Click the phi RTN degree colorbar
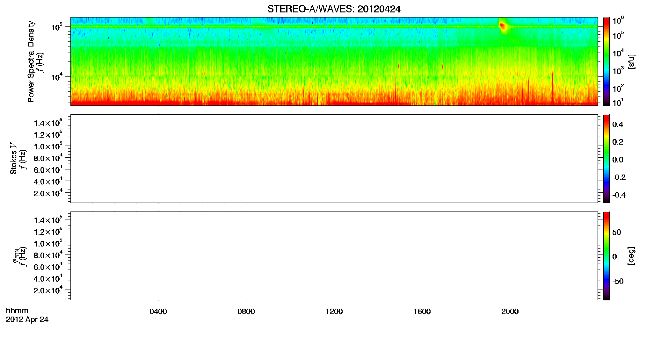Viewport: 668px width, 344px height. click(606, 256)
